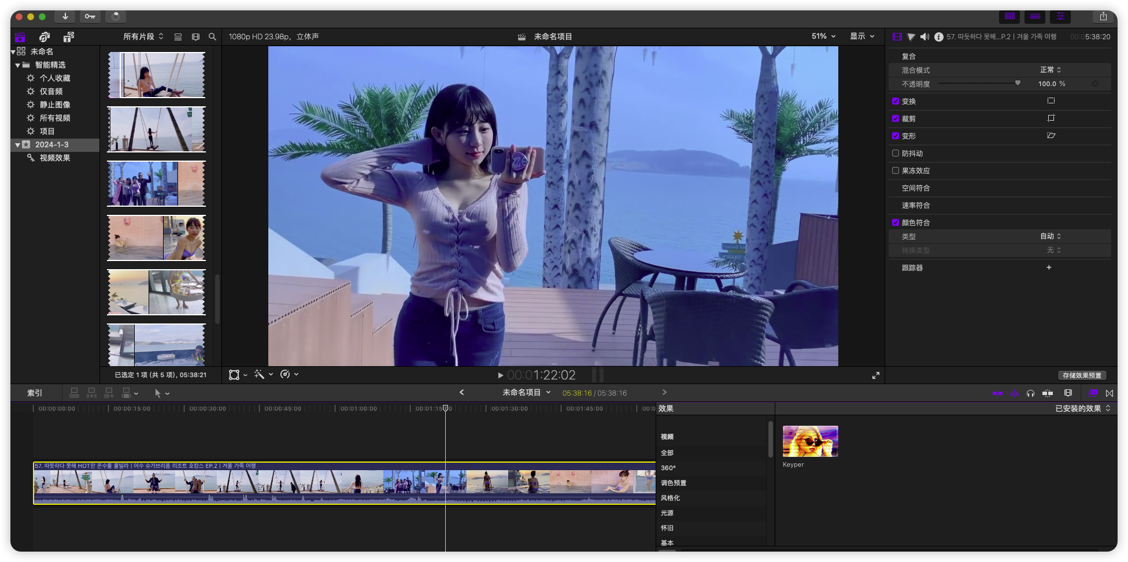Click the import media arrow icon
Viewport: 1128px width, 562px height.
point(65,17)
